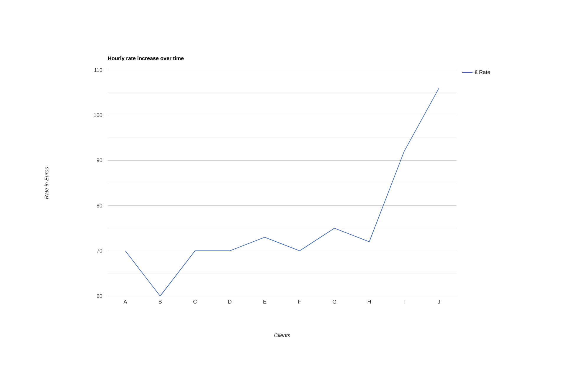Click the y-axis value 90
Viewport: 564px width, 366px height.
click(99, 160)
